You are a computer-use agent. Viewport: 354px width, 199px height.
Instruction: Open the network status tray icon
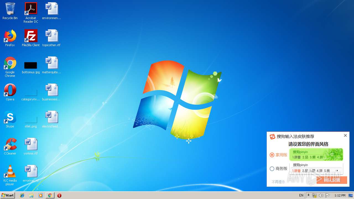[314, 195]
